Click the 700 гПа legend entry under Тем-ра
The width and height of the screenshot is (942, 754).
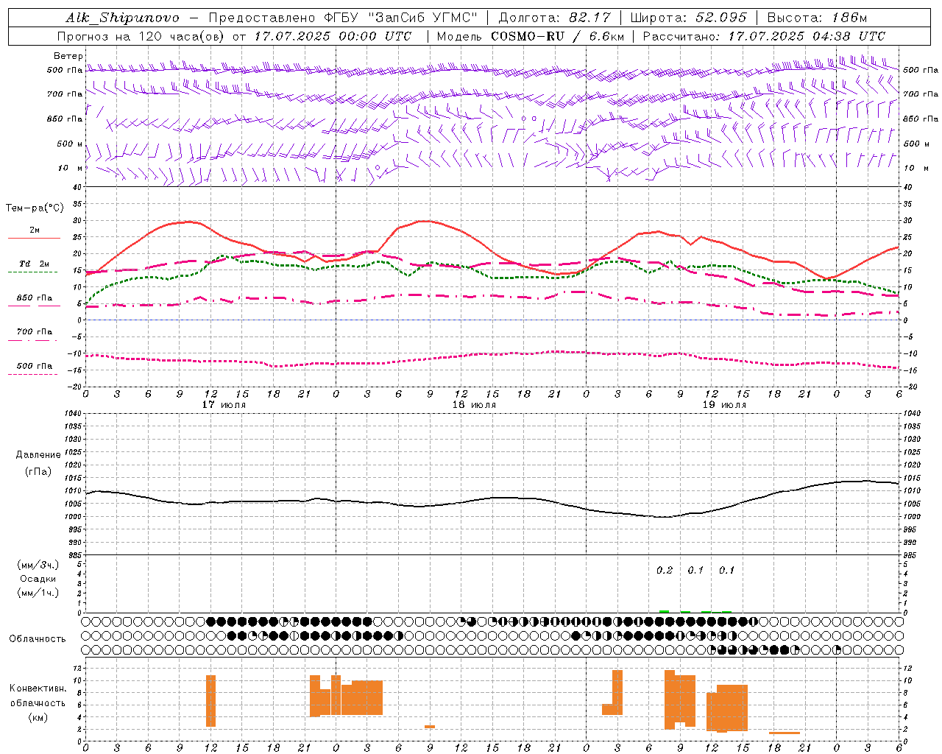tap(34, 332)
